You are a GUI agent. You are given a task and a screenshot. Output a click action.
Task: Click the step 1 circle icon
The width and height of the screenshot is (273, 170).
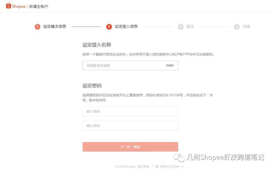(37, 27)
